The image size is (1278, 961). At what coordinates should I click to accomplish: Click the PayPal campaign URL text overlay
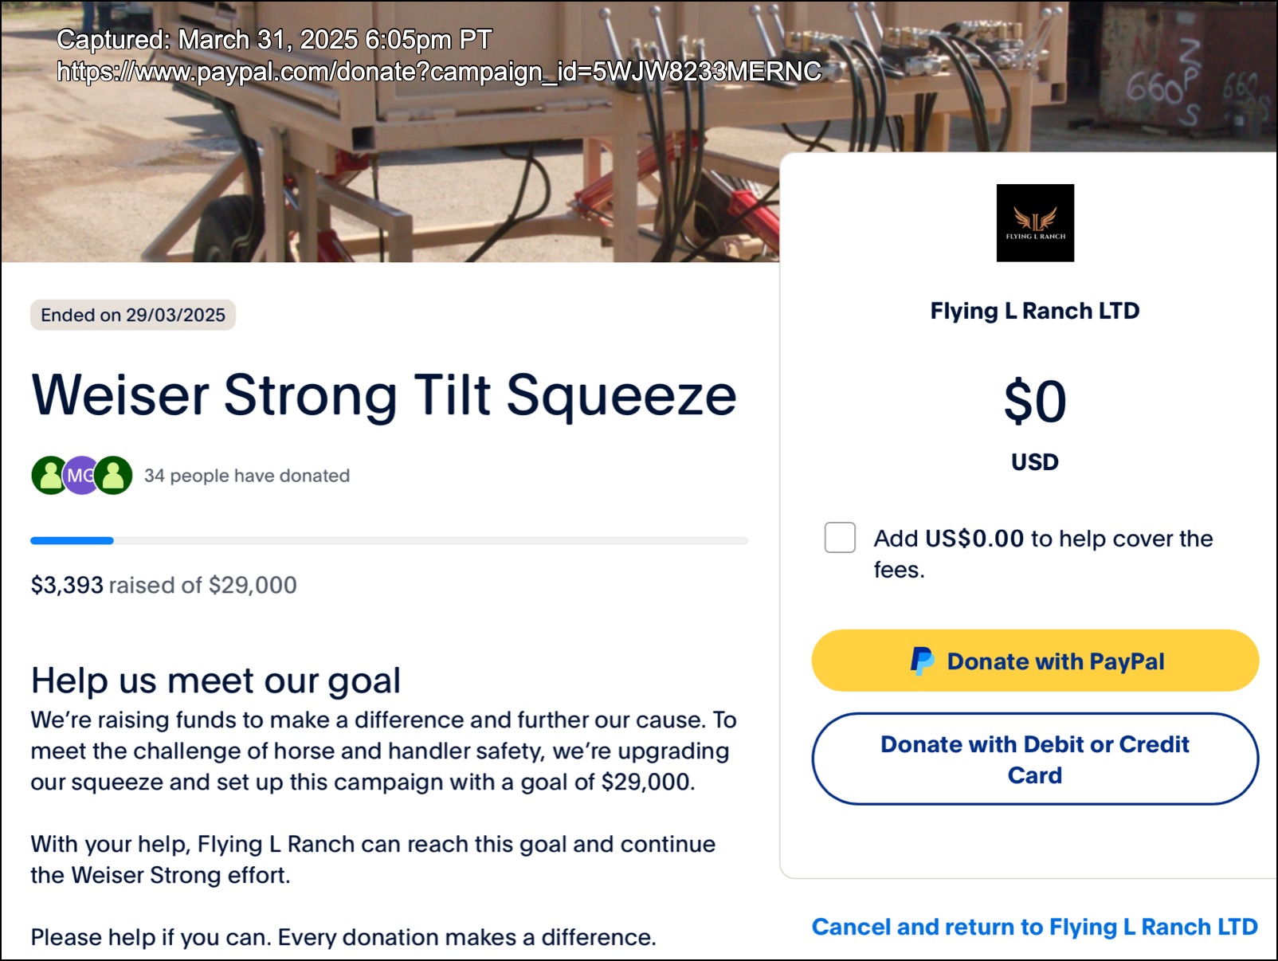(x=438, y=72)
